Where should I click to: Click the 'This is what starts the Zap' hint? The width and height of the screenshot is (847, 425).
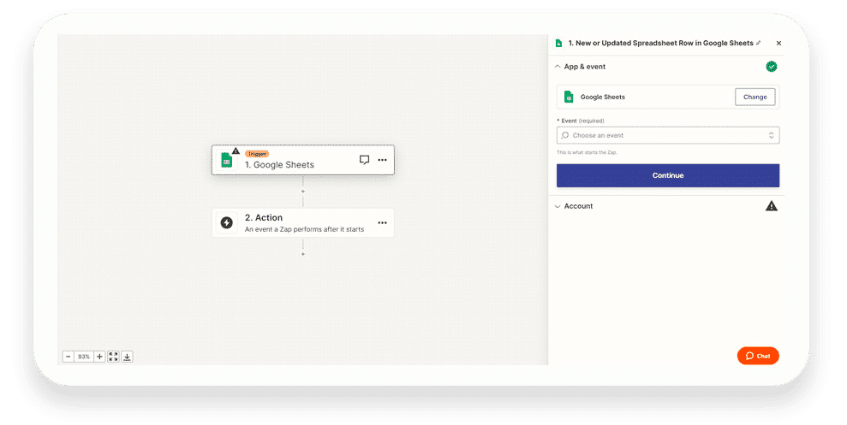pyautogui.click(x=587, y=152)
